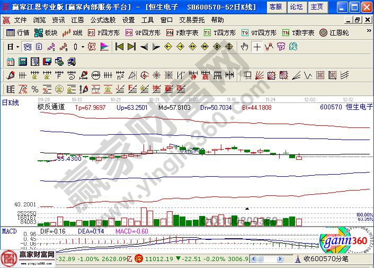This screenshot has height=268, width=374.
Task: Click the 论坛 forum button
Action: [x=297, y=7]
